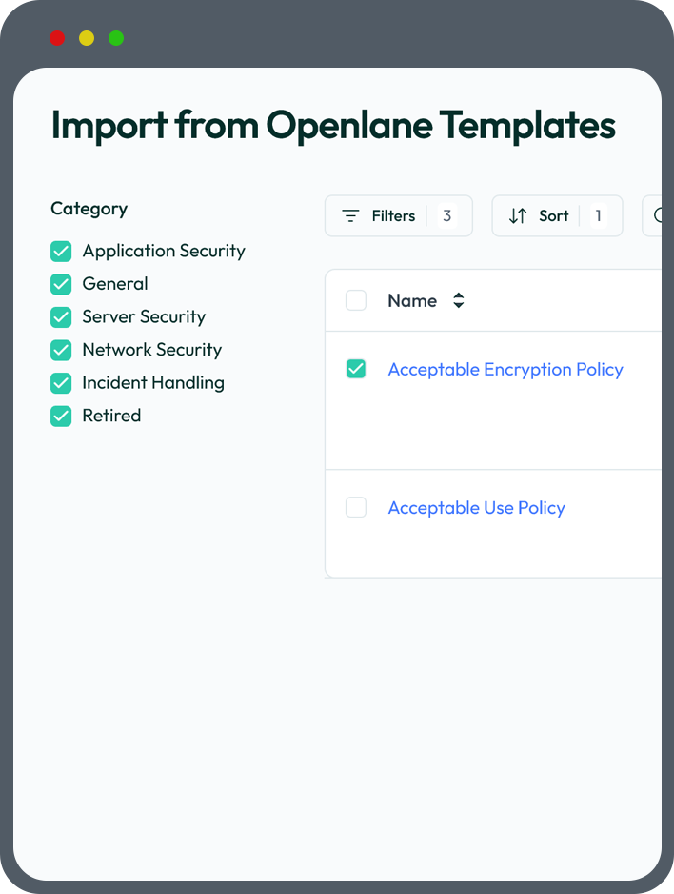674x894 pixels.
Task: Click the Incident Handling label
Action: tap(153, 383)
